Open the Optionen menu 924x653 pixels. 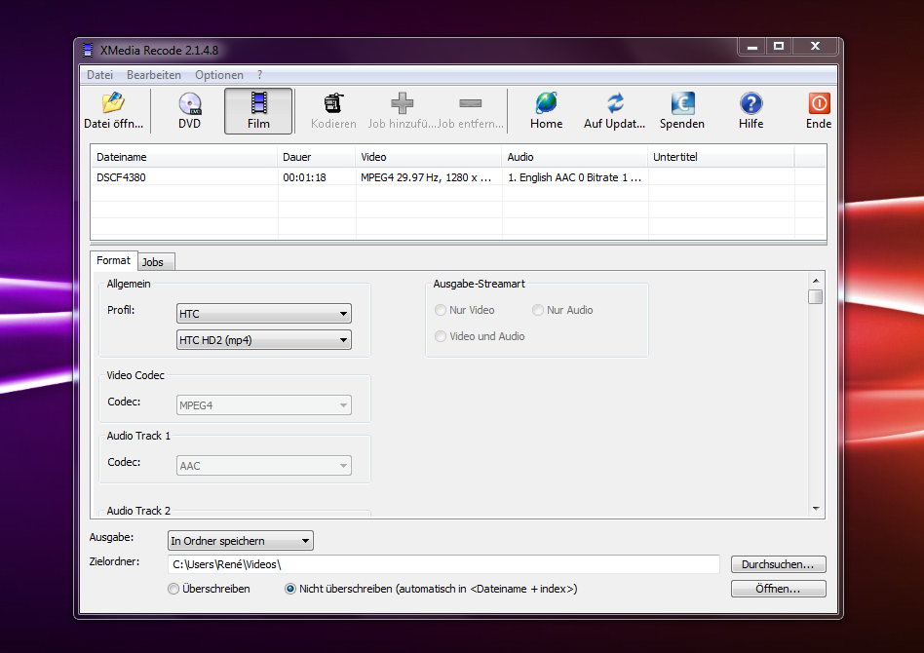[219, 75]
